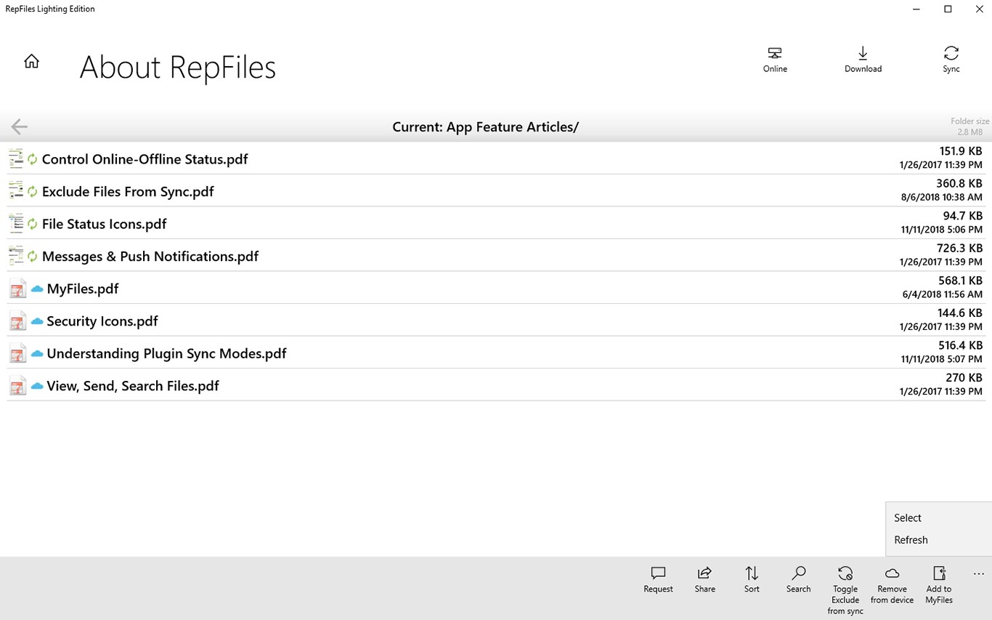Click the Download icon
Image resolution: width=992 pixels, height=620 pixels.
[863, 54]
